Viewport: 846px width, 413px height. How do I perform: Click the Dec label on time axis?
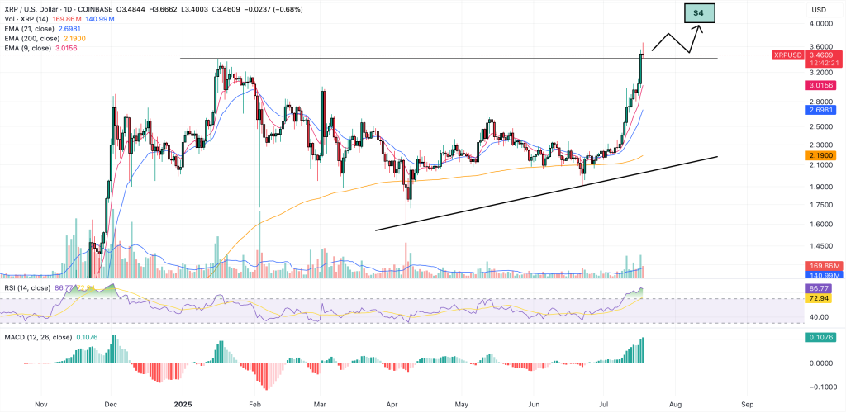coord(111,403)
